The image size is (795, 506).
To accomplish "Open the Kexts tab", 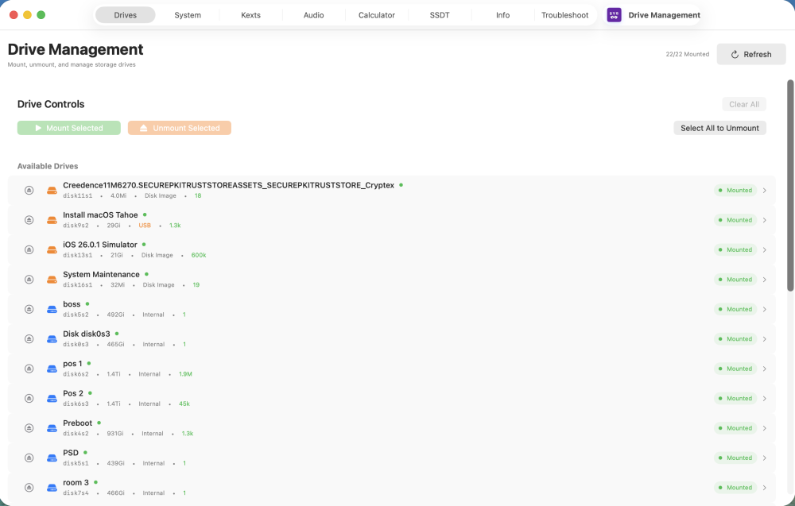I will click(x=250, y=15).
